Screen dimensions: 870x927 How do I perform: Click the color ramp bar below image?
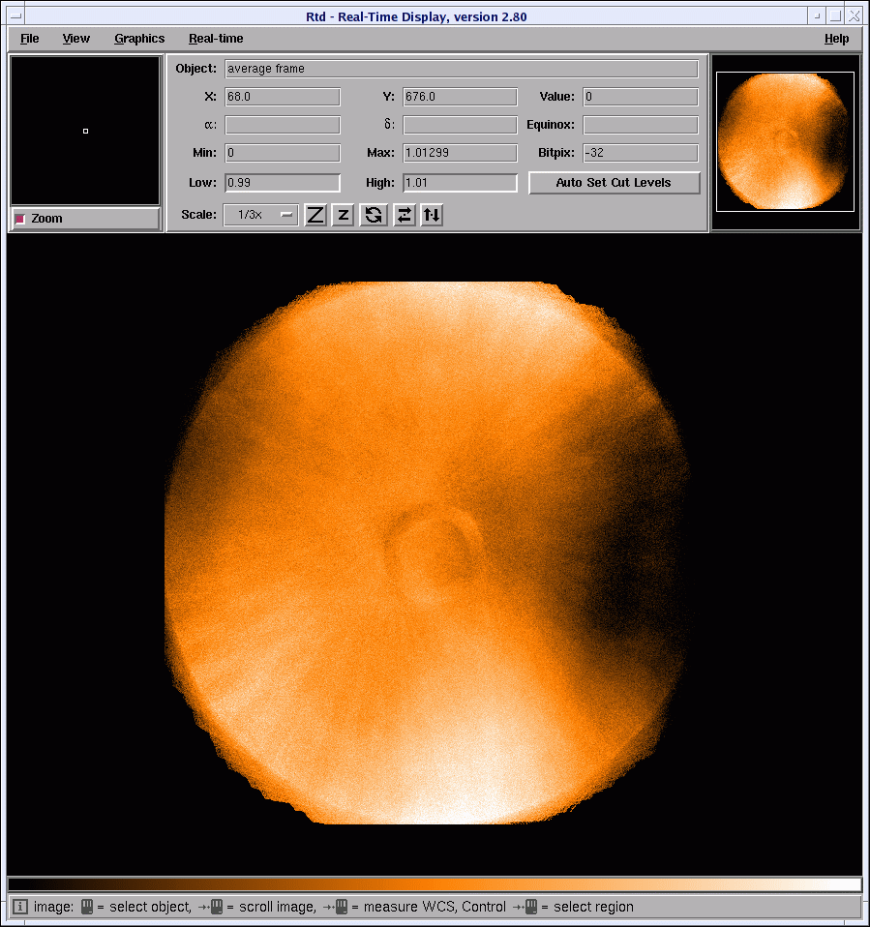(x=434, y=884)
